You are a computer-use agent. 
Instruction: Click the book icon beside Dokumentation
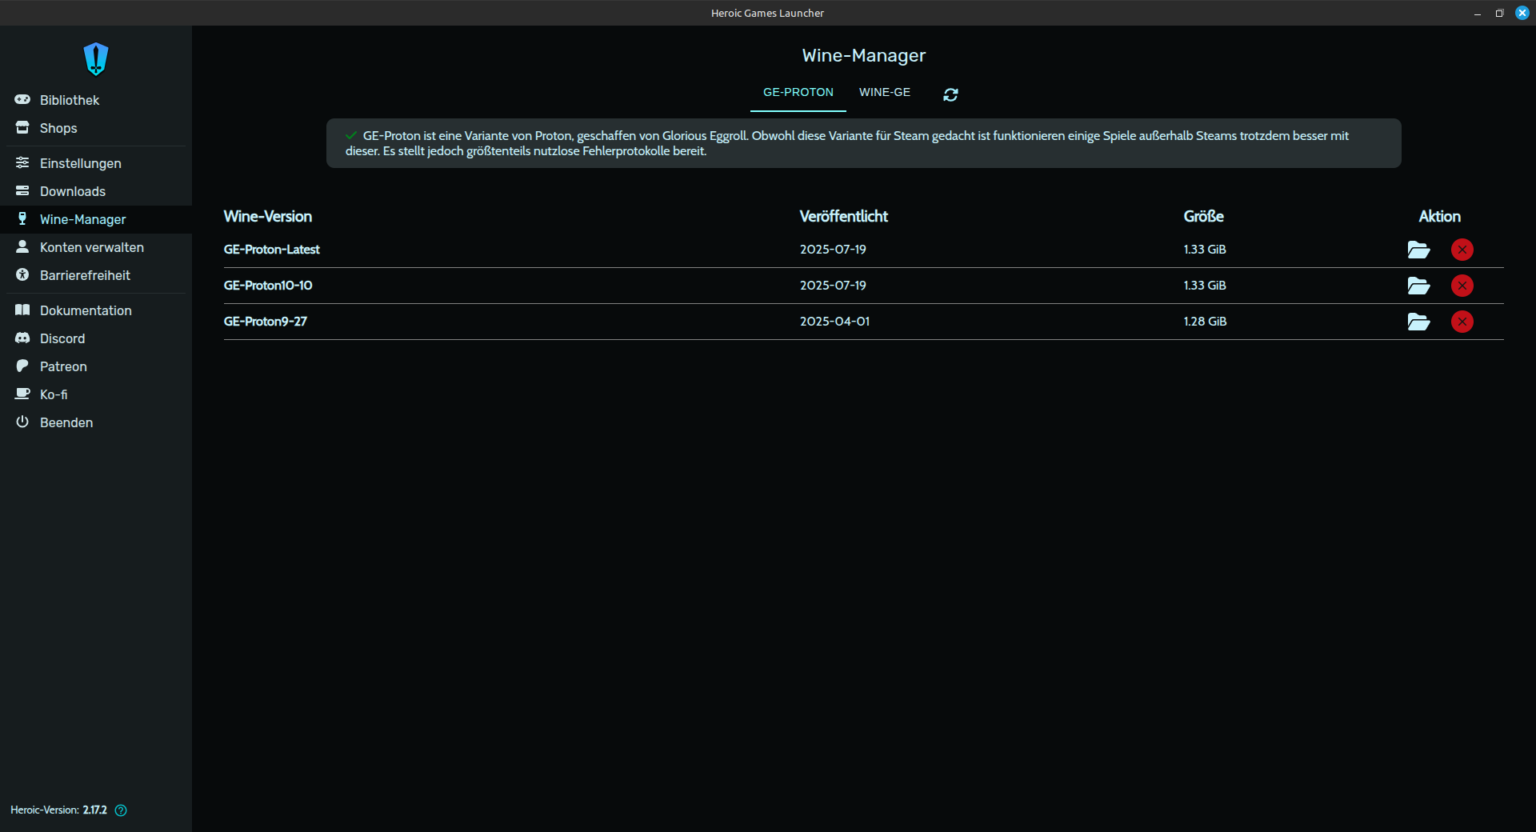point(22,310)
